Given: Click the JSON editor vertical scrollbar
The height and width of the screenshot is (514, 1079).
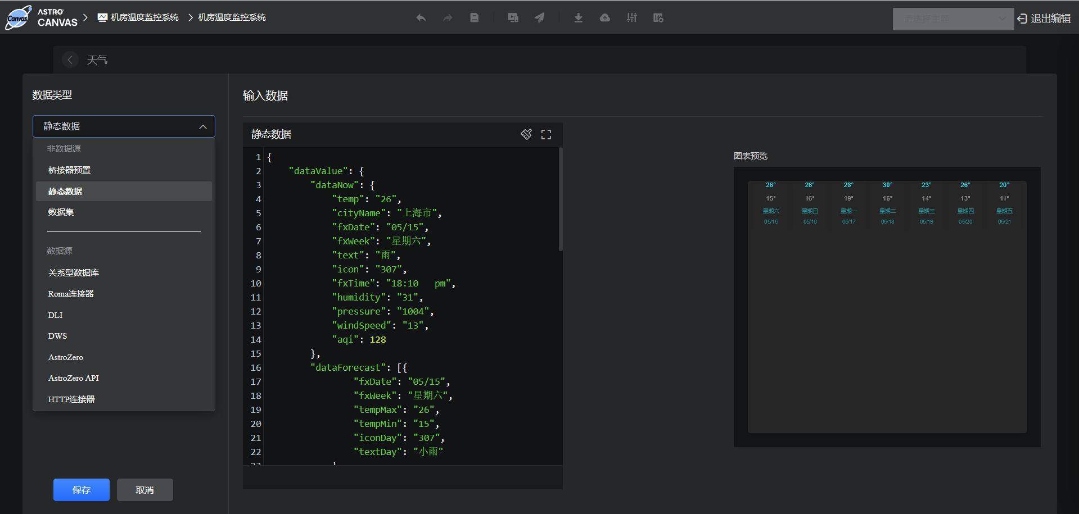Looking at the screenshot, I should click(561, 199).
